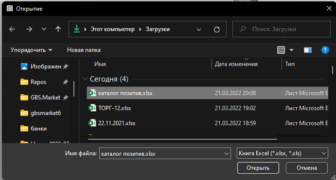Click the Repos folder icon
This screenshot has height=180, width=336.
24,82
